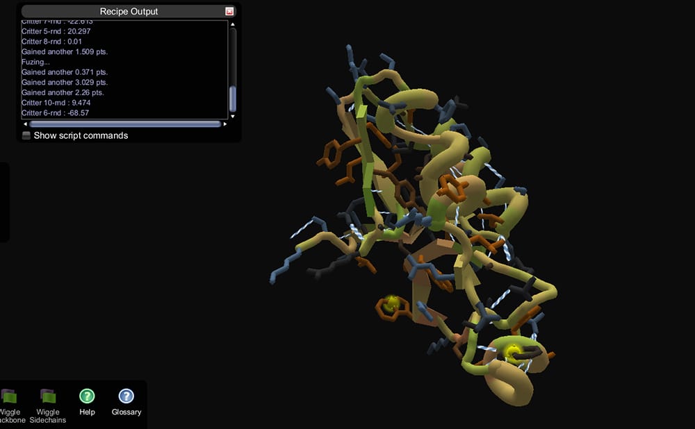Click the Recipe Output title bar
The image size is (695, 429).
tap(129, 12)
